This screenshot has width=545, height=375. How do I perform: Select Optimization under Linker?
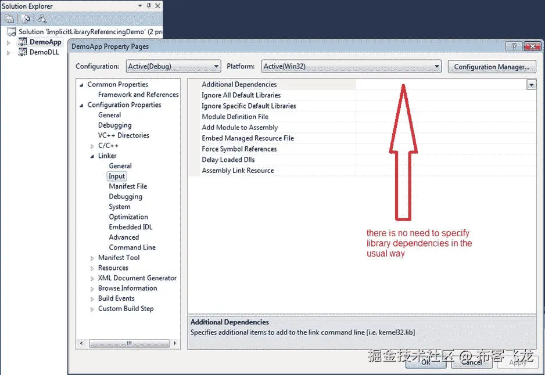(x=128, y=217)
